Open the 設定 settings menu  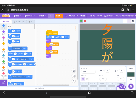tap(17, 16)
